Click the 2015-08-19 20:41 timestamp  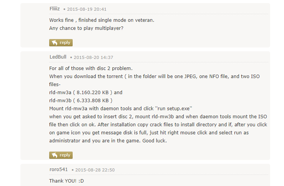[86, 9]
